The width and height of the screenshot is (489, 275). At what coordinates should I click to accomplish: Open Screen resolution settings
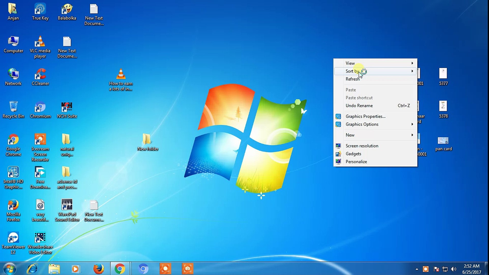(362, 146)
